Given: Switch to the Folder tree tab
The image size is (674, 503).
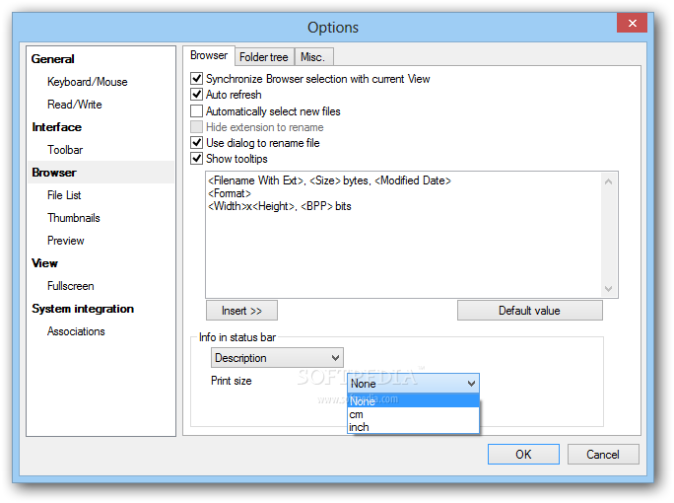Looking at the screenshot, I should 264,57.
